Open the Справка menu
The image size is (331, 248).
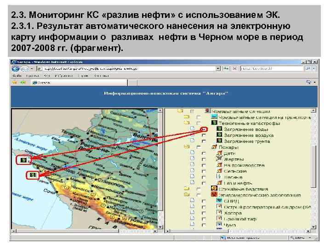(101, 76)
